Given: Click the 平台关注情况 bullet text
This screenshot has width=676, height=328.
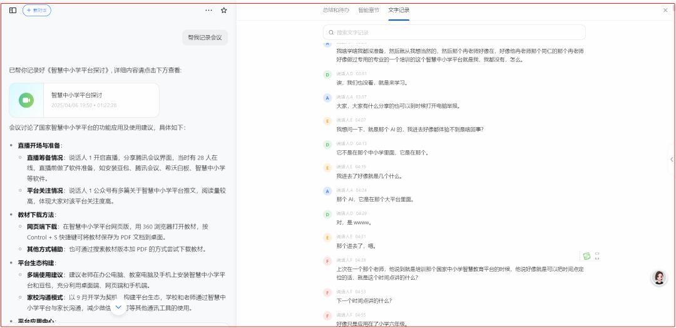Looking at the screenshot, I should coord(126,196).
